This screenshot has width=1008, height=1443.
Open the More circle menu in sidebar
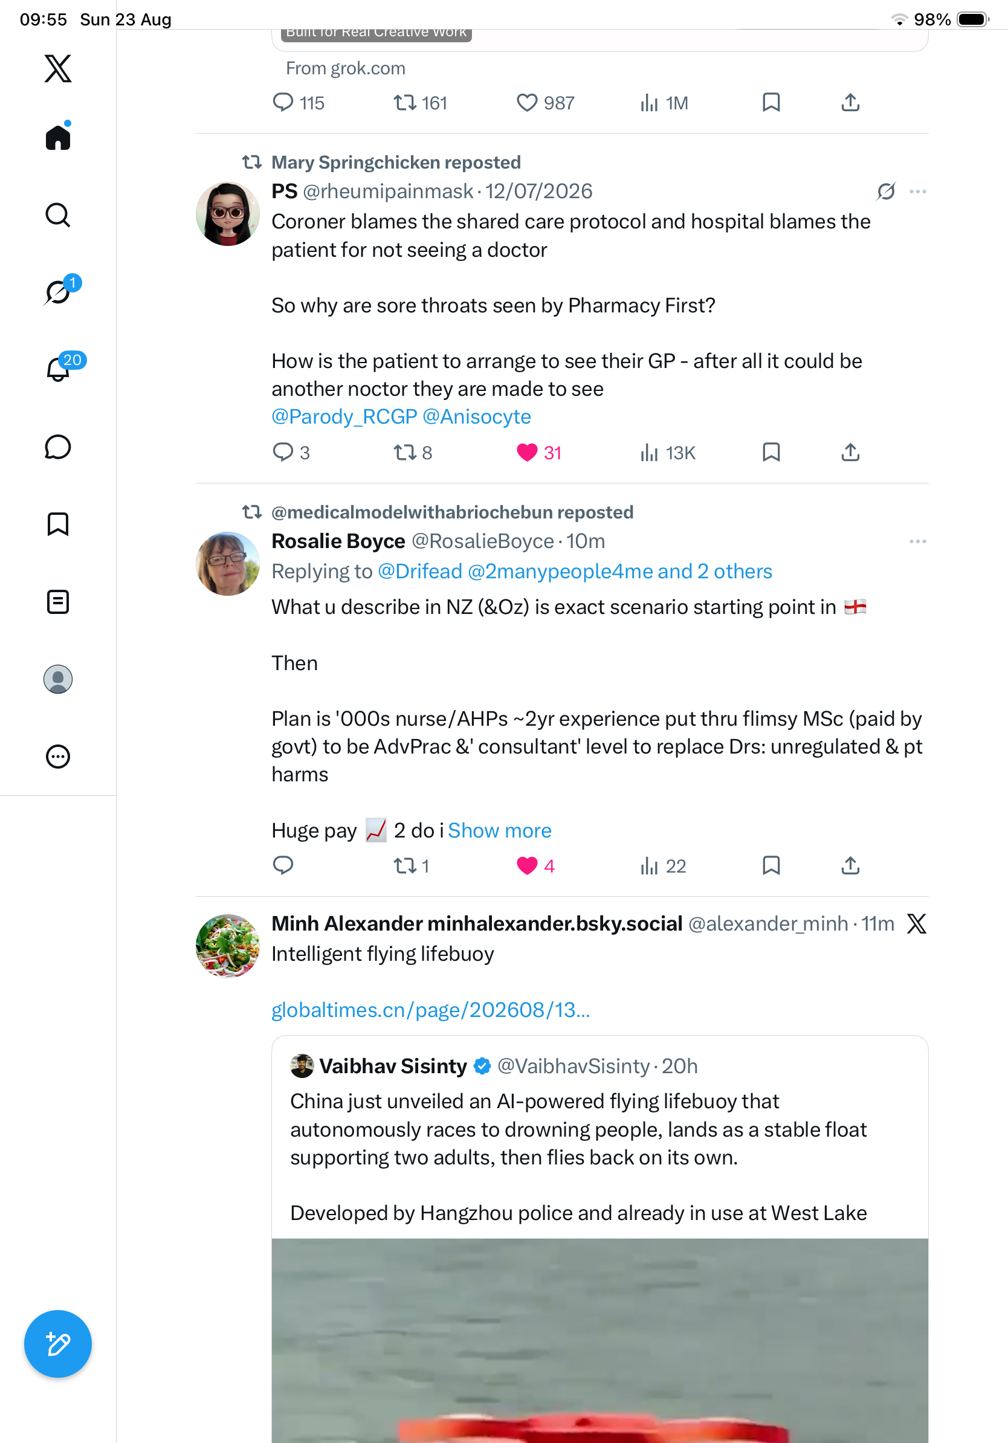[58, 756]
